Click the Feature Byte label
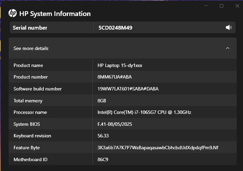 27,148
